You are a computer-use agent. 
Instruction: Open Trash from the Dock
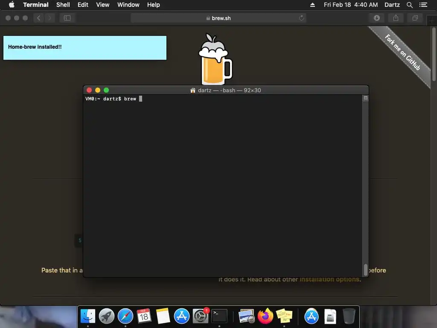(x=349, y=316)
